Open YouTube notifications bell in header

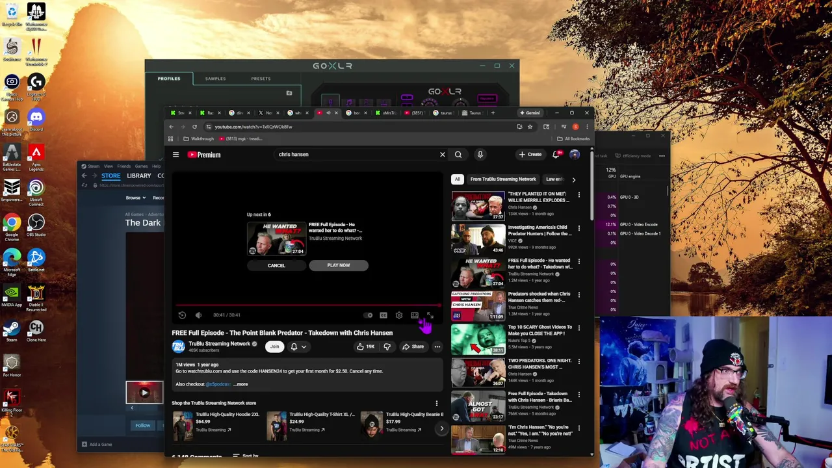point(556,155)
